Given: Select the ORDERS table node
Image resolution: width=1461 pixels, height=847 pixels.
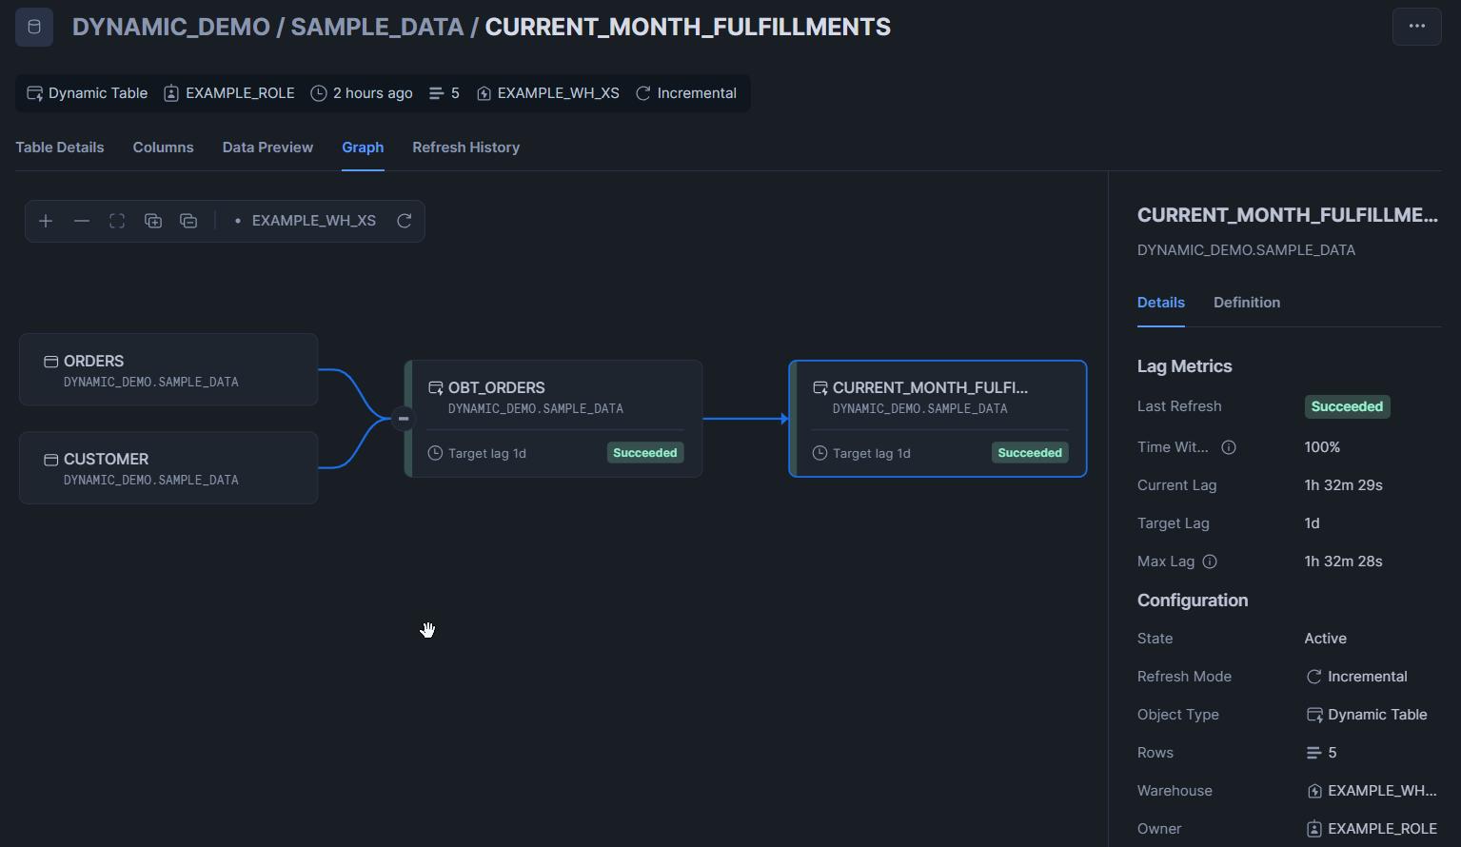Looking at the screenshot, I should pos(168,370).
